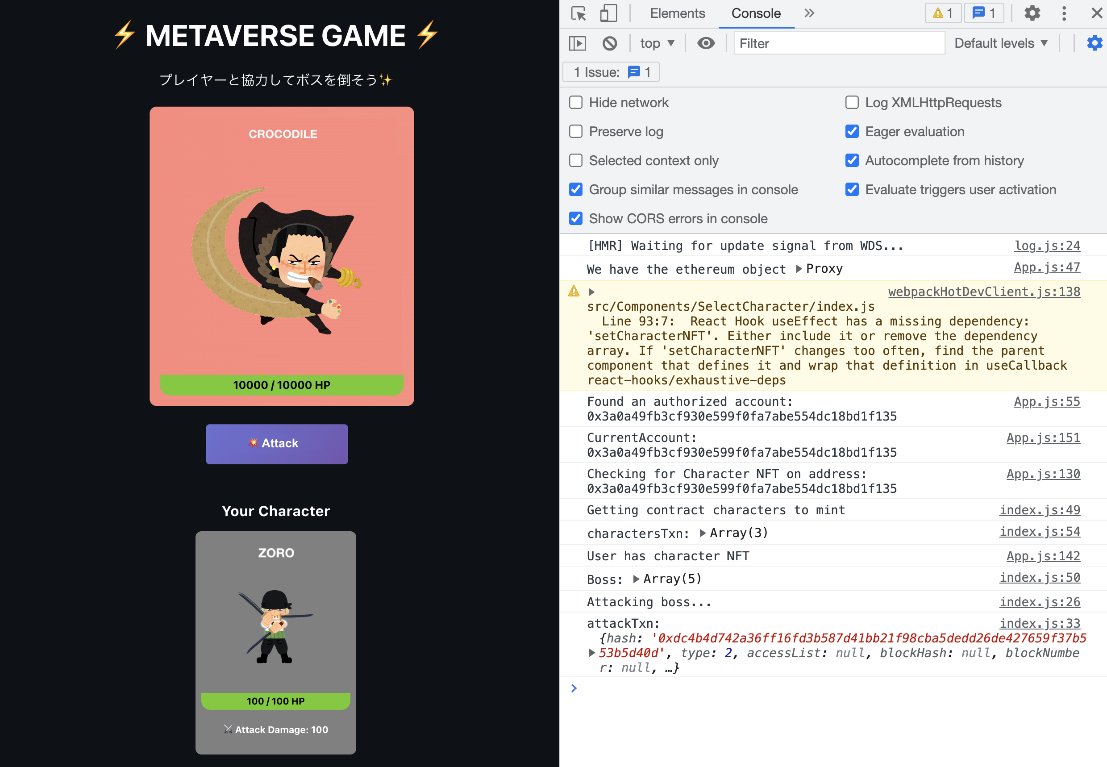Focus the console Filter field

[839, 43]
